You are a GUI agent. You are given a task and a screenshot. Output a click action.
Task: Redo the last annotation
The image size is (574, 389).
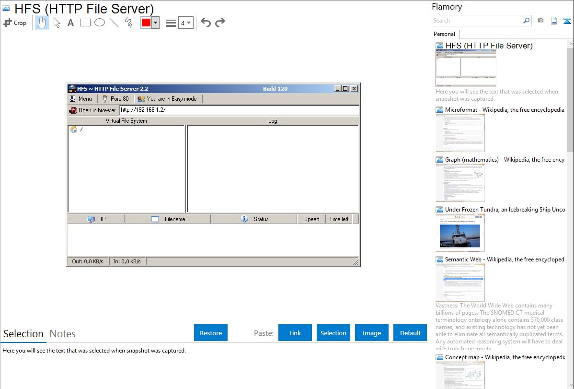pyautogui.click(x=220, y=23)
